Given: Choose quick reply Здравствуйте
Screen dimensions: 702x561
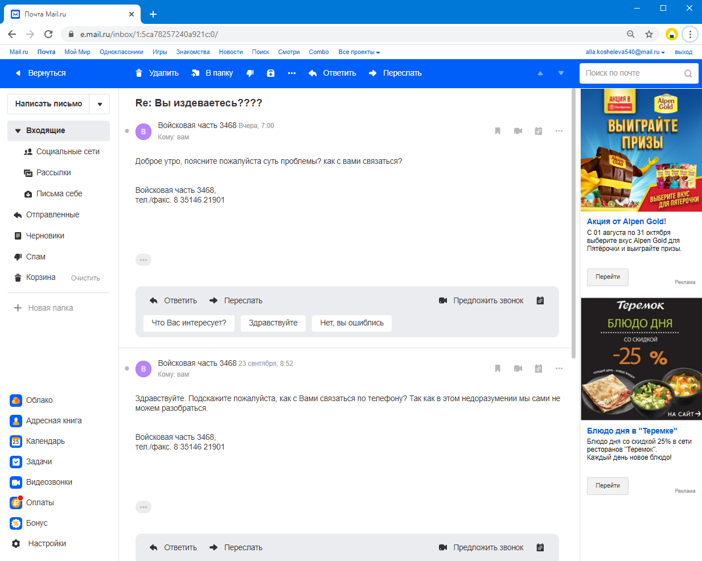Looking at the screenshot, I should pos(273,323).
